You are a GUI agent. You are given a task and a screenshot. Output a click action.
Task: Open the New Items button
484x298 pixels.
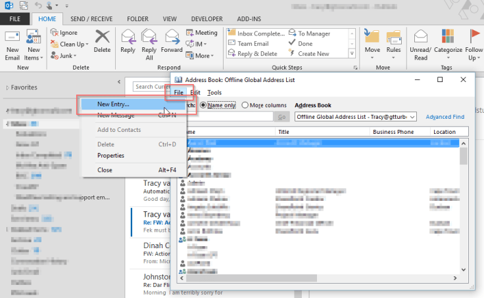[x=34, y=45]
